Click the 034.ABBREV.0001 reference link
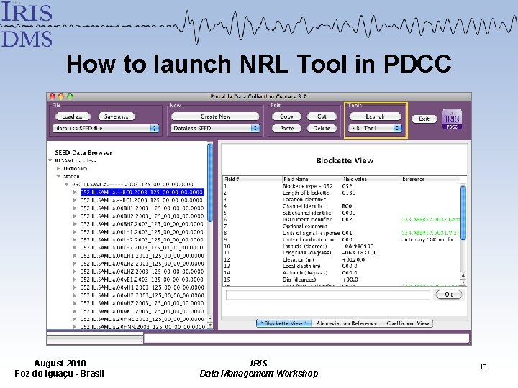Viewport: 518px width, 388px height. (430, 233)
